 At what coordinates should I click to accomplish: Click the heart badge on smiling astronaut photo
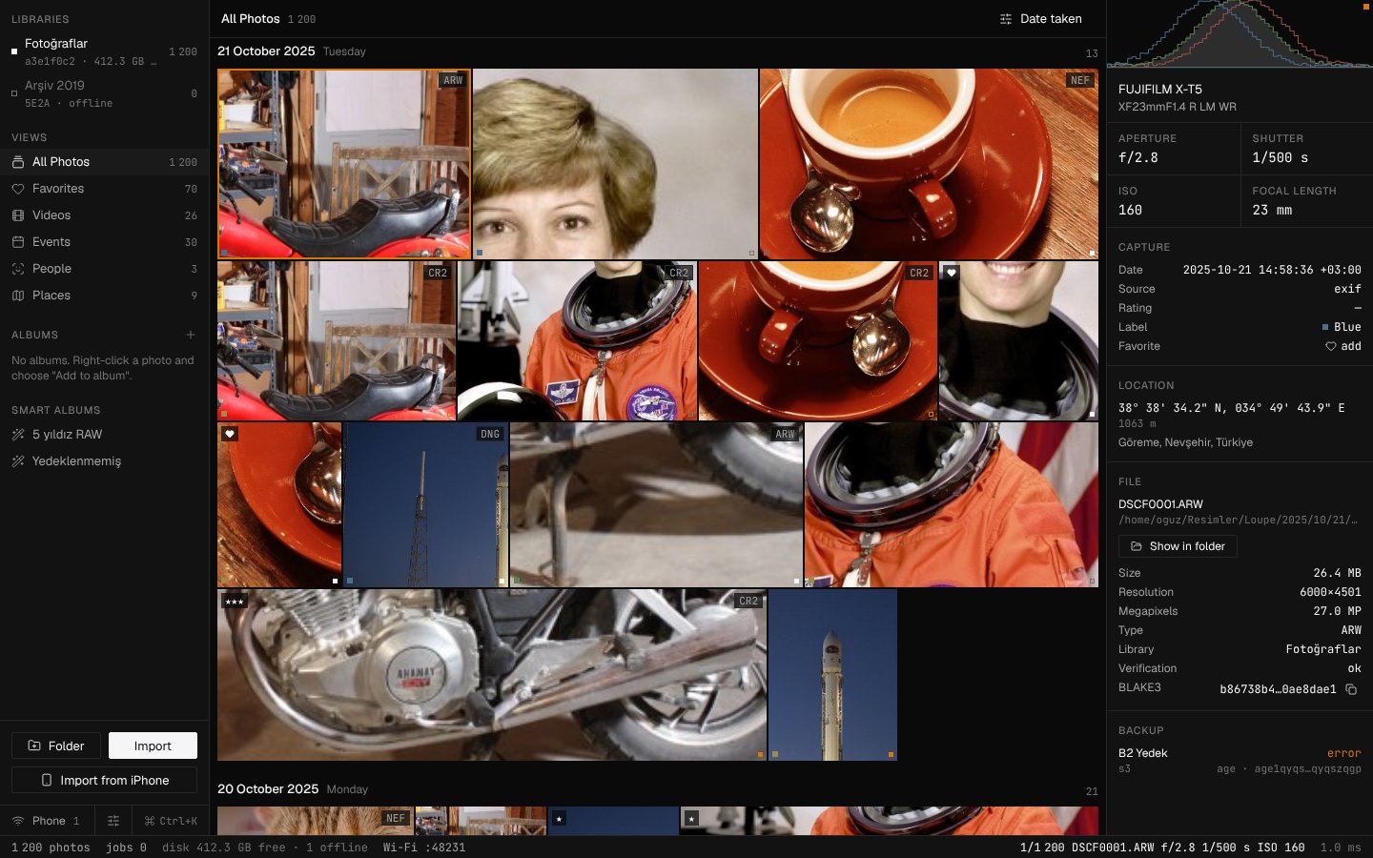click(951, 273)
